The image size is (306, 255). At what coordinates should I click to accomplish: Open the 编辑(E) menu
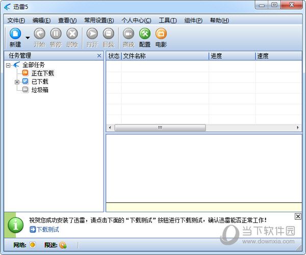coord(42,20)
